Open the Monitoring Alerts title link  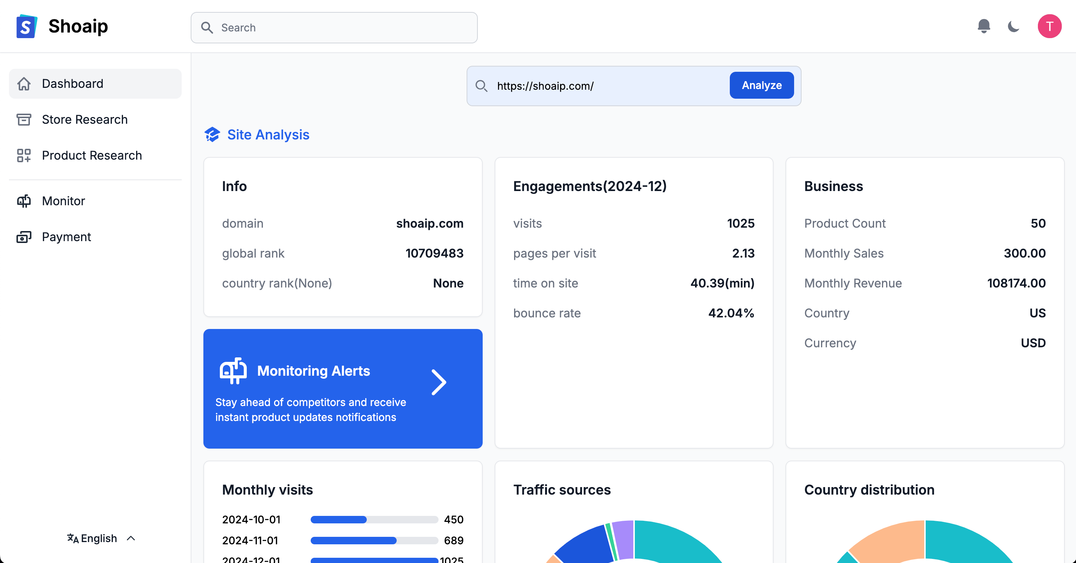click(313, 371)
